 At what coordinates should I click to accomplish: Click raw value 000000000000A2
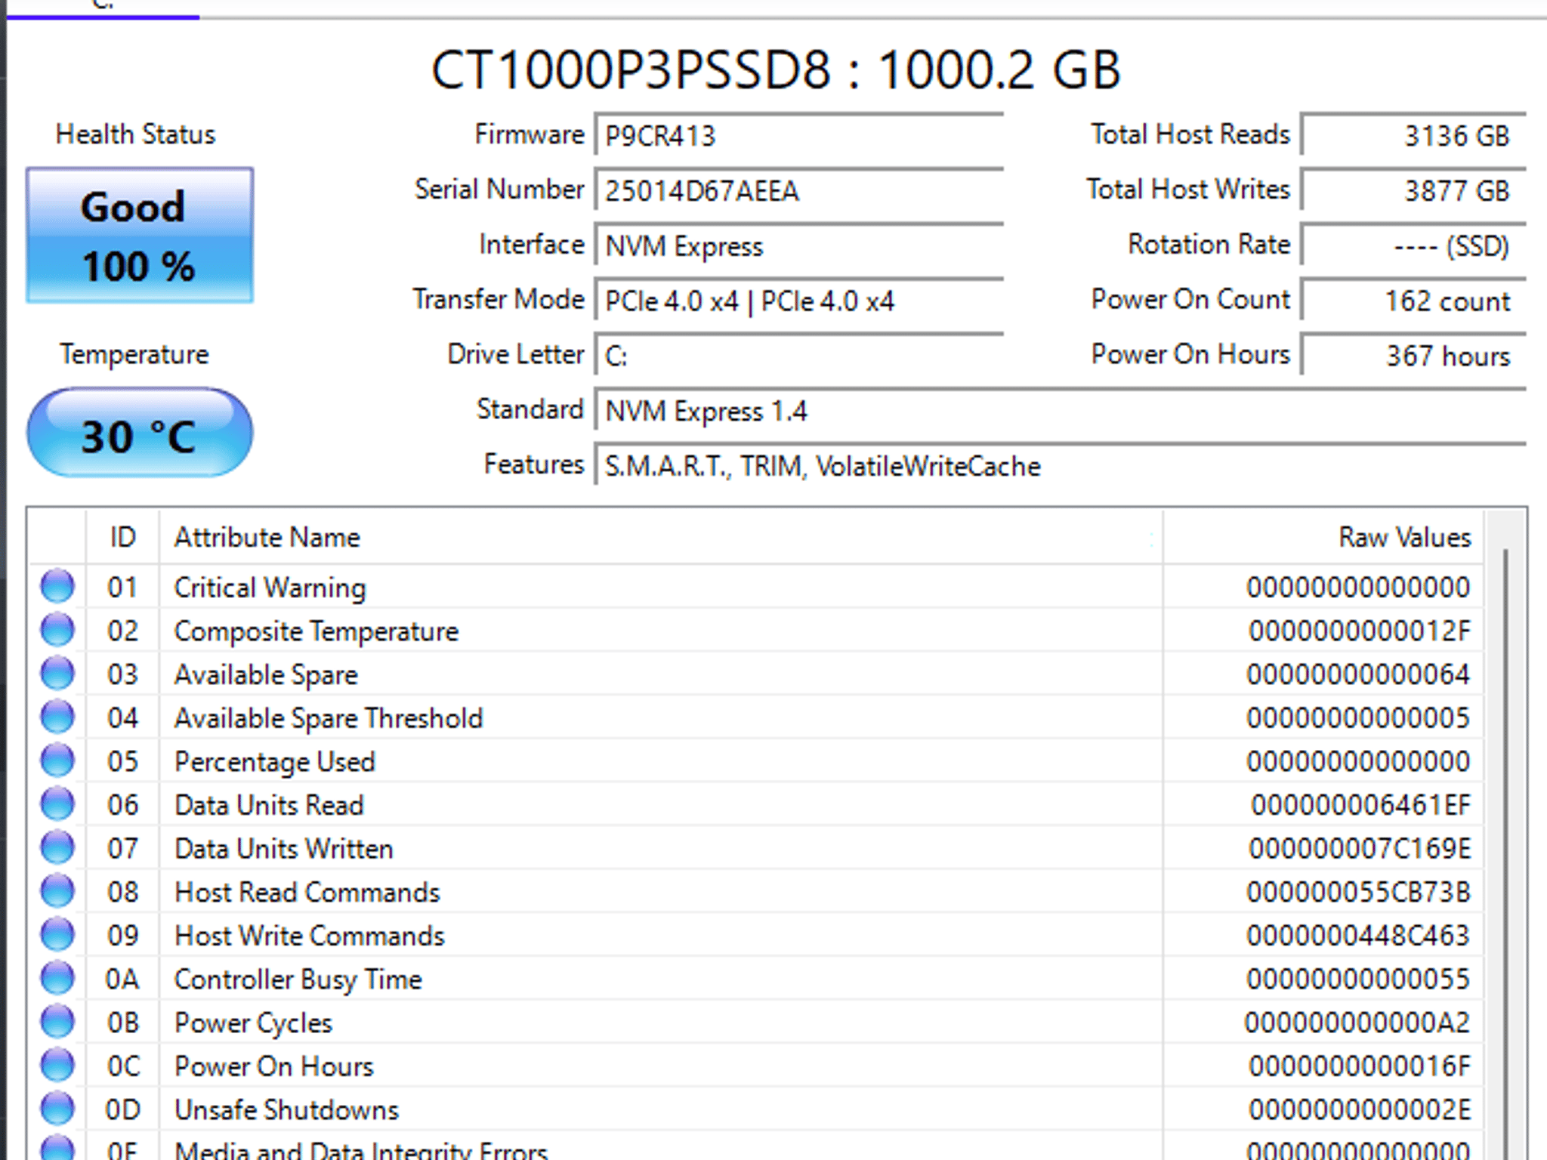click(1357, 1023)
